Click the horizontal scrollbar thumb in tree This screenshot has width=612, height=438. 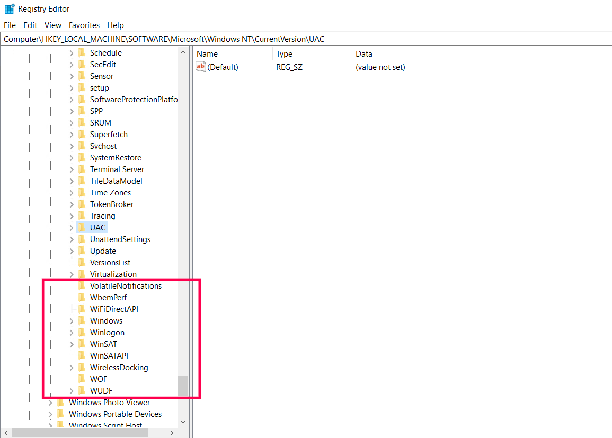pyautogui.click(x=80, y=433)
